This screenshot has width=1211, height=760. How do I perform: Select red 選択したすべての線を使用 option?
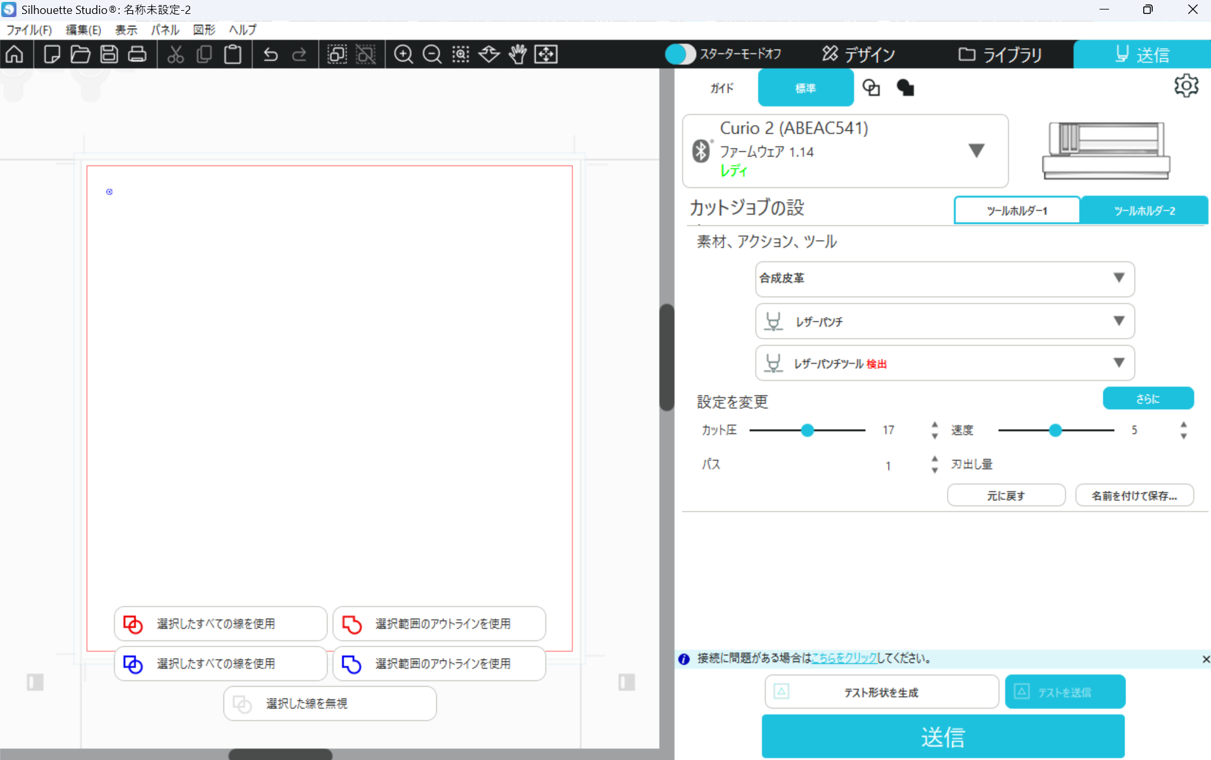(x=220, y=624)
